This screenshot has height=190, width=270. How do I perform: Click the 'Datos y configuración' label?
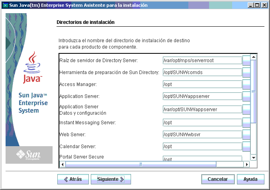(x=83, y=113)
